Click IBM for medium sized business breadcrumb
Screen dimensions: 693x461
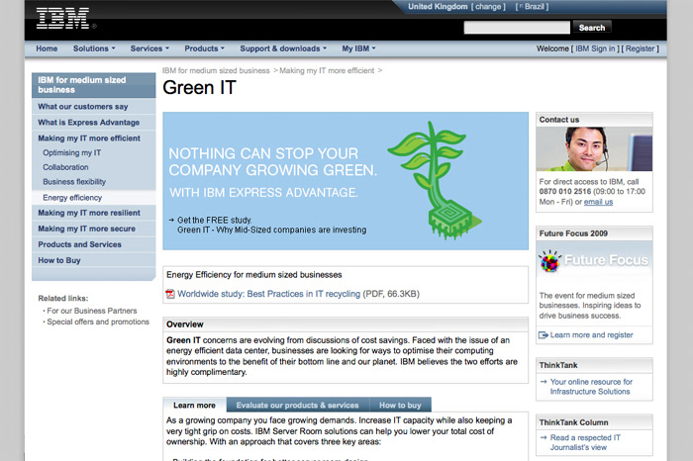216,70
